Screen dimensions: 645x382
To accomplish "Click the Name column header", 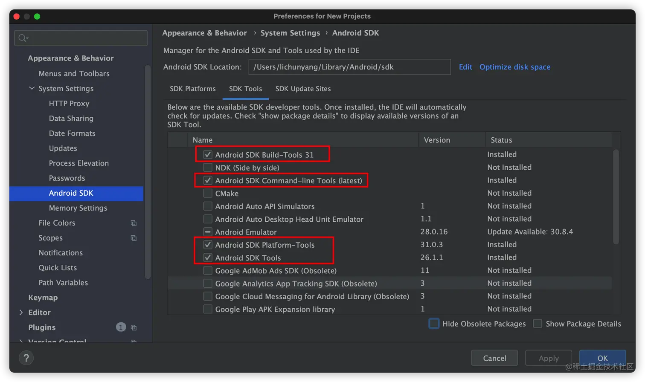I will (303, 140).
